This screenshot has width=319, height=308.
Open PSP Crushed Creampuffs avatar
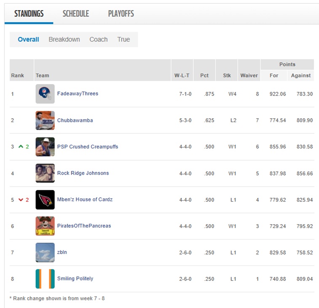point(45,147)
